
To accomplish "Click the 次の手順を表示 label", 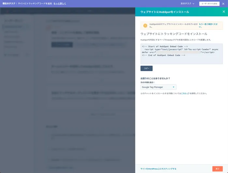I will point(148,82).
